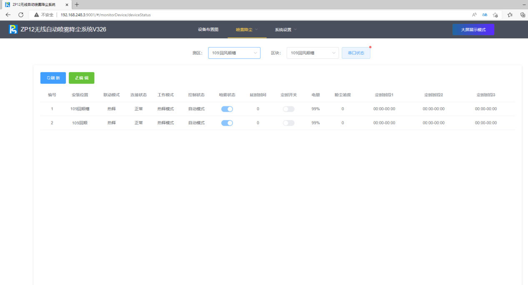This screenshot has height=285, width=528.
Task: Click the blue 刷新 button
Action: 53,78
